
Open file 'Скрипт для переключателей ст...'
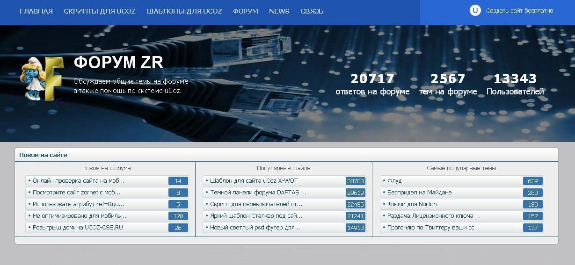pyautogui.click(x=256, y=204)
